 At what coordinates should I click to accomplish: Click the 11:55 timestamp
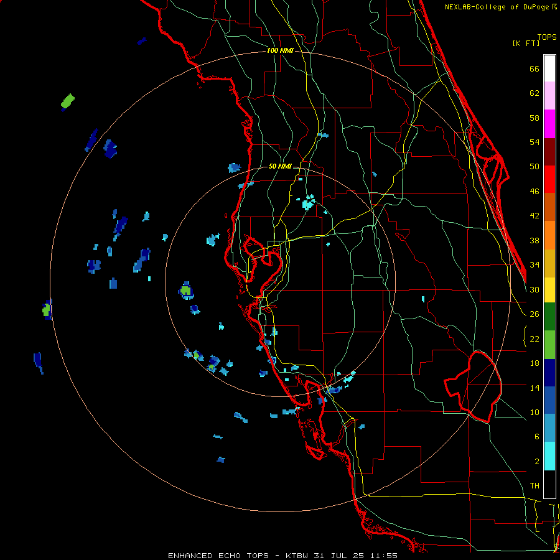tap(383, 556)
